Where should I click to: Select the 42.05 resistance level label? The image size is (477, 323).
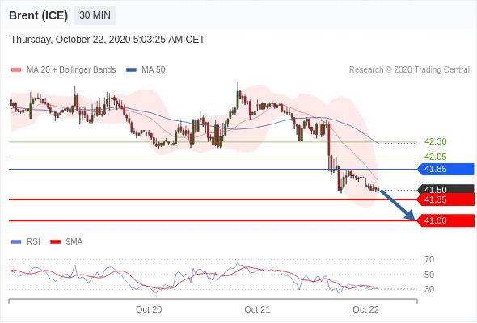coord(435,157)
